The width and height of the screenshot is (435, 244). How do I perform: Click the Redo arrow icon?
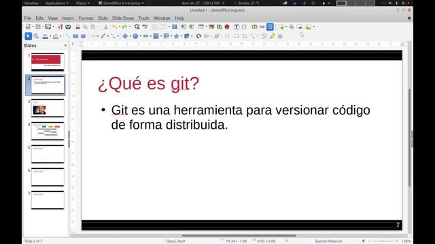tap(124, 27)
